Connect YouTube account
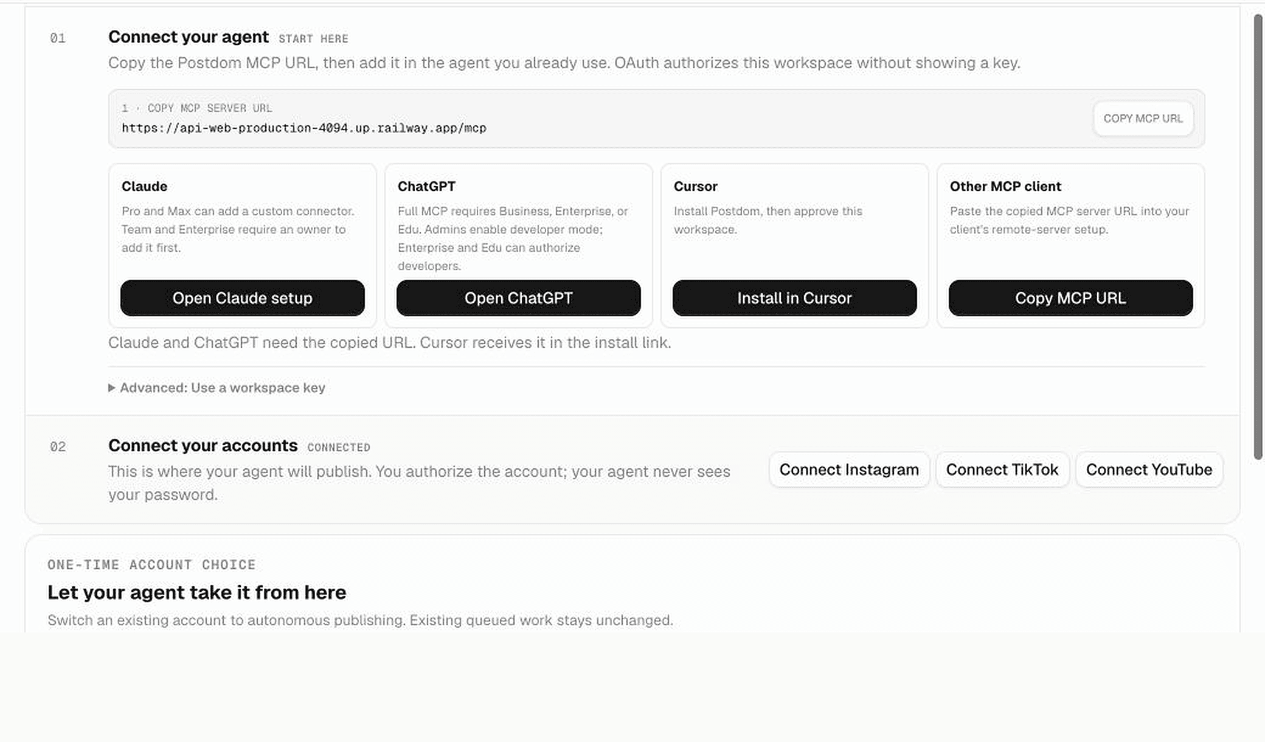The image size is (1265, 742). coord(1149,470)
